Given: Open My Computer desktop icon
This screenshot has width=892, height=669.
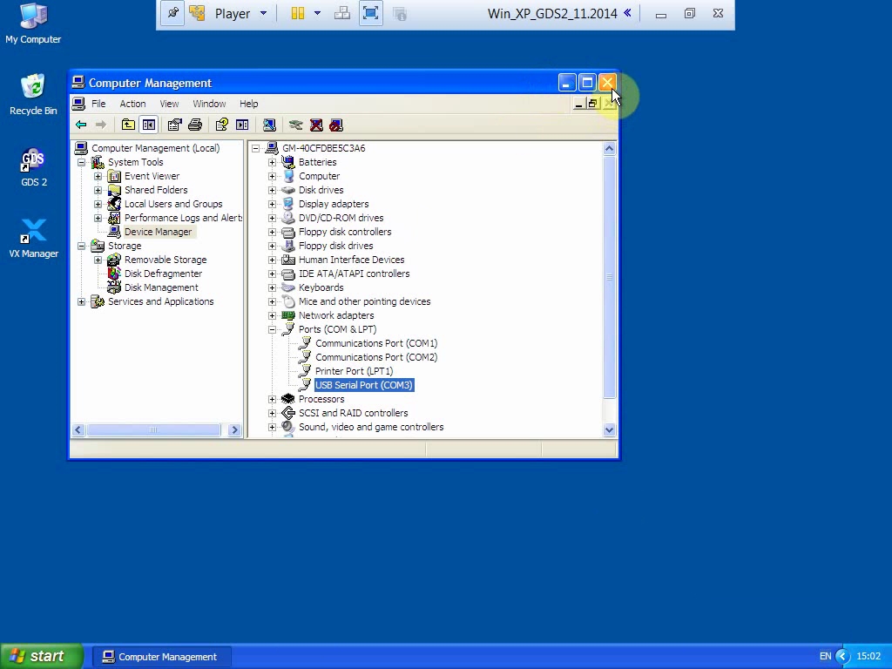Looking at the screenshot, I should (x=33, y=24).
